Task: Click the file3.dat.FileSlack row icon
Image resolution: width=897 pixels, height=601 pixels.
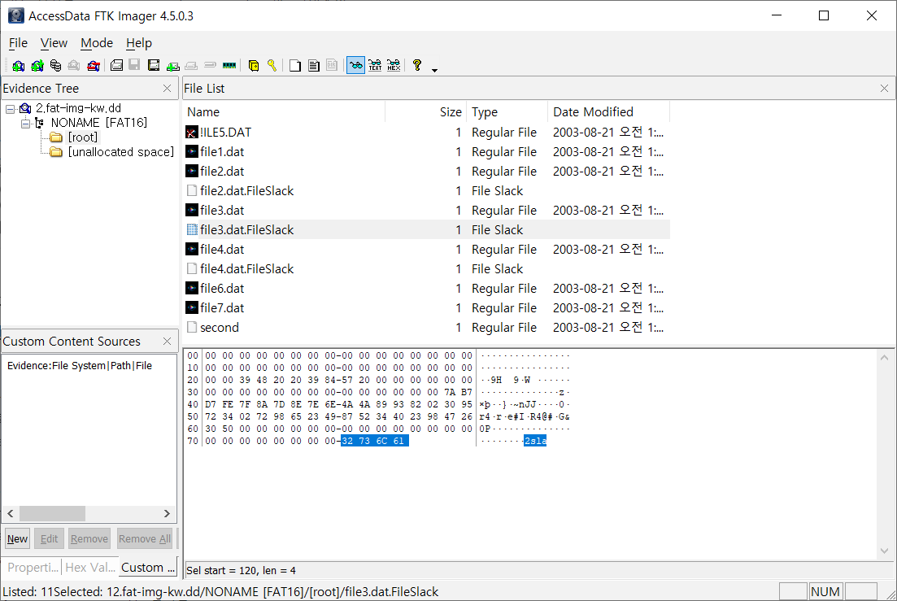Action: (x=192, y=230)
